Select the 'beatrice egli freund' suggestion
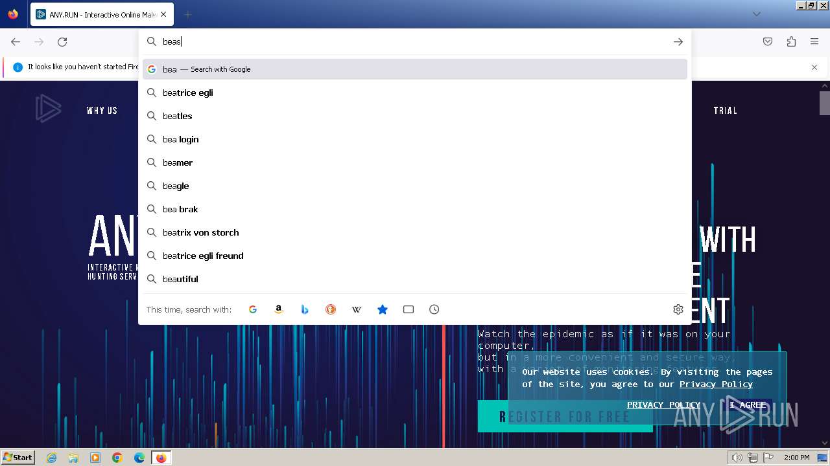This screenshot has height=466, width=830. 415,256
